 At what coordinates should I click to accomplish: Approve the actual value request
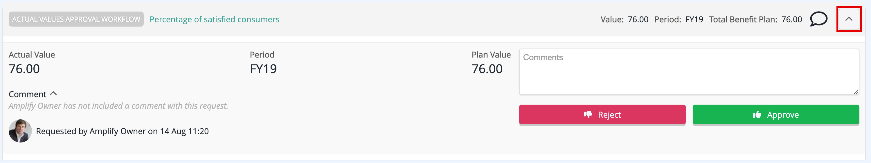click(x=776, y=114)
